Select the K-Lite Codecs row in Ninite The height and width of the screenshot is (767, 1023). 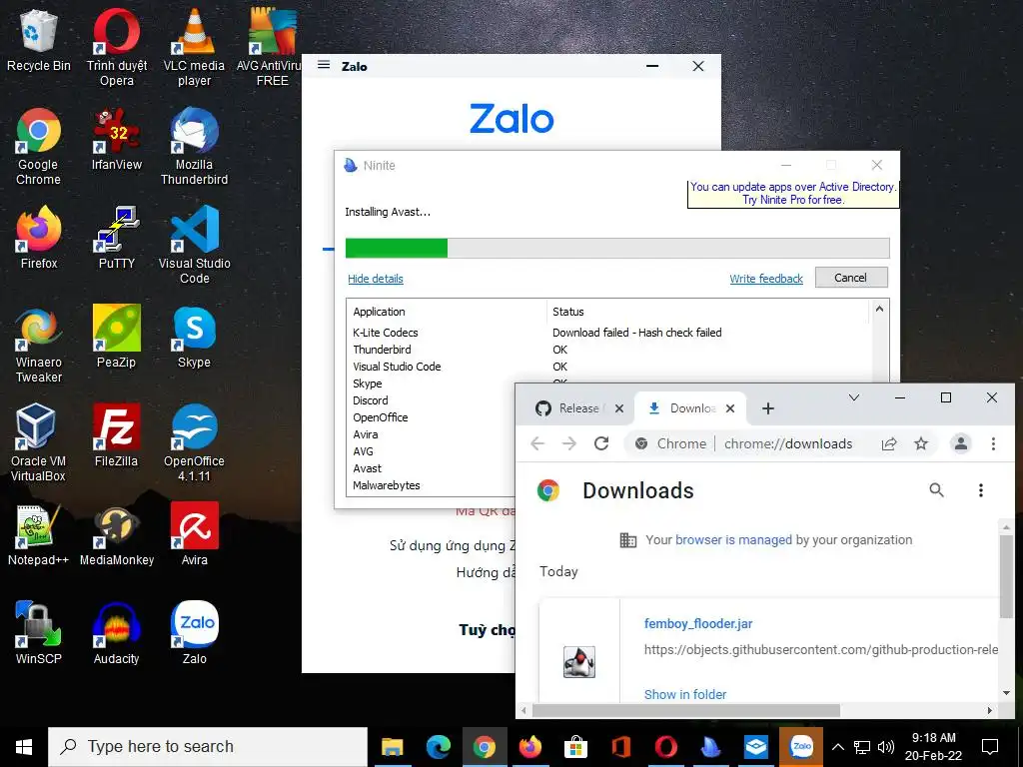point(610,333)
